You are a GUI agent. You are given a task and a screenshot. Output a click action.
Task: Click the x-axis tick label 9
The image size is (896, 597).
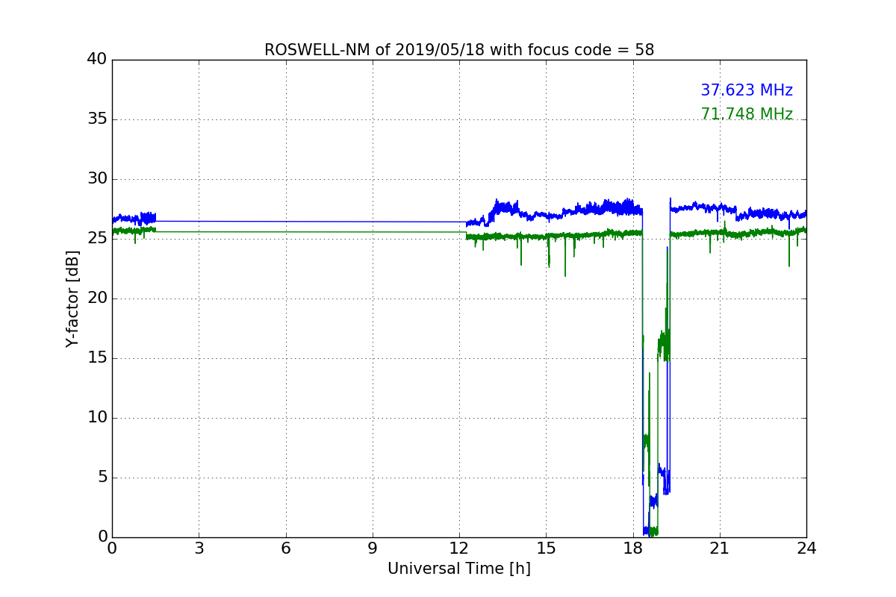373,548
